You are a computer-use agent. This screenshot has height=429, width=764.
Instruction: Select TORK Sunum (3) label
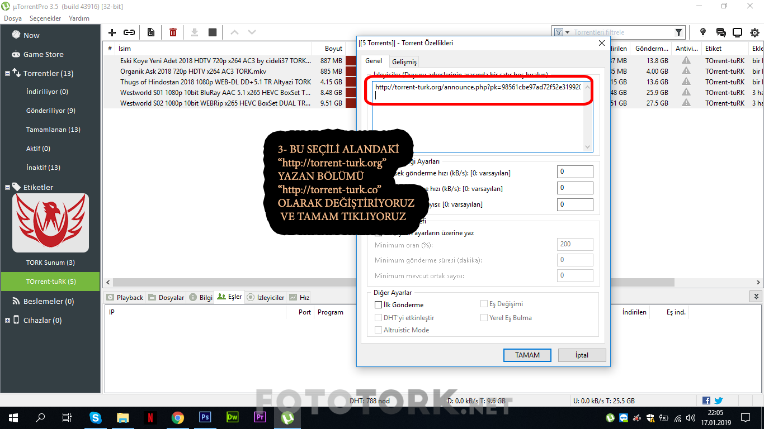[50, 263]
